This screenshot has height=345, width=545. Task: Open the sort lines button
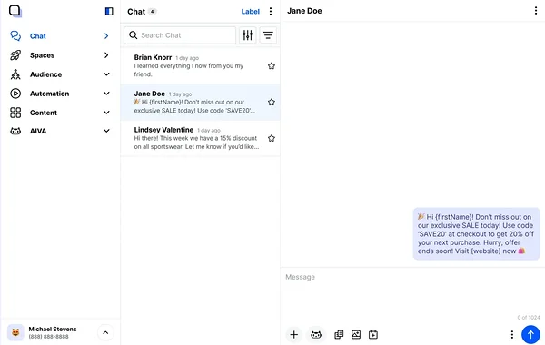point(268,35)
